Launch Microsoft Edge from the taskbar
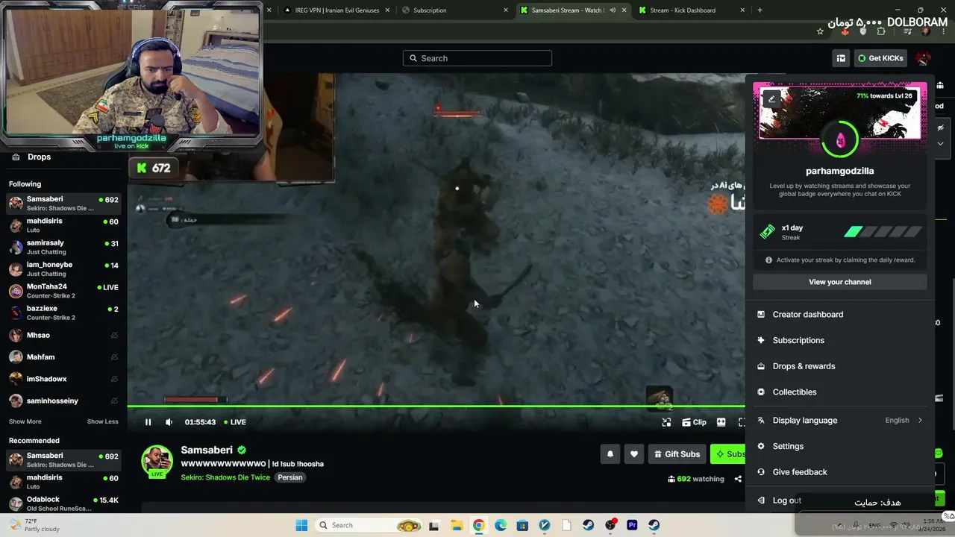Viewport: 955px width, 537px height. 500,525
